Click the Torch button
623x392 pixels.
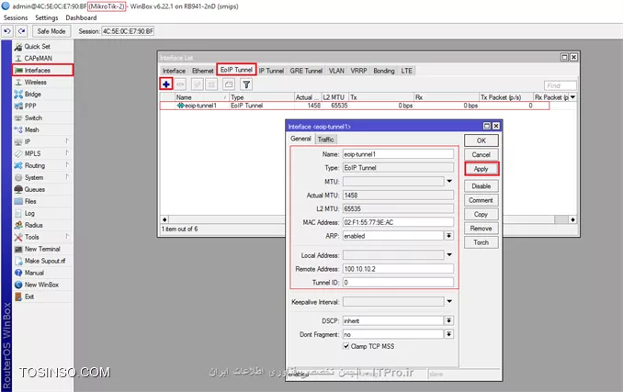point(481,242)
